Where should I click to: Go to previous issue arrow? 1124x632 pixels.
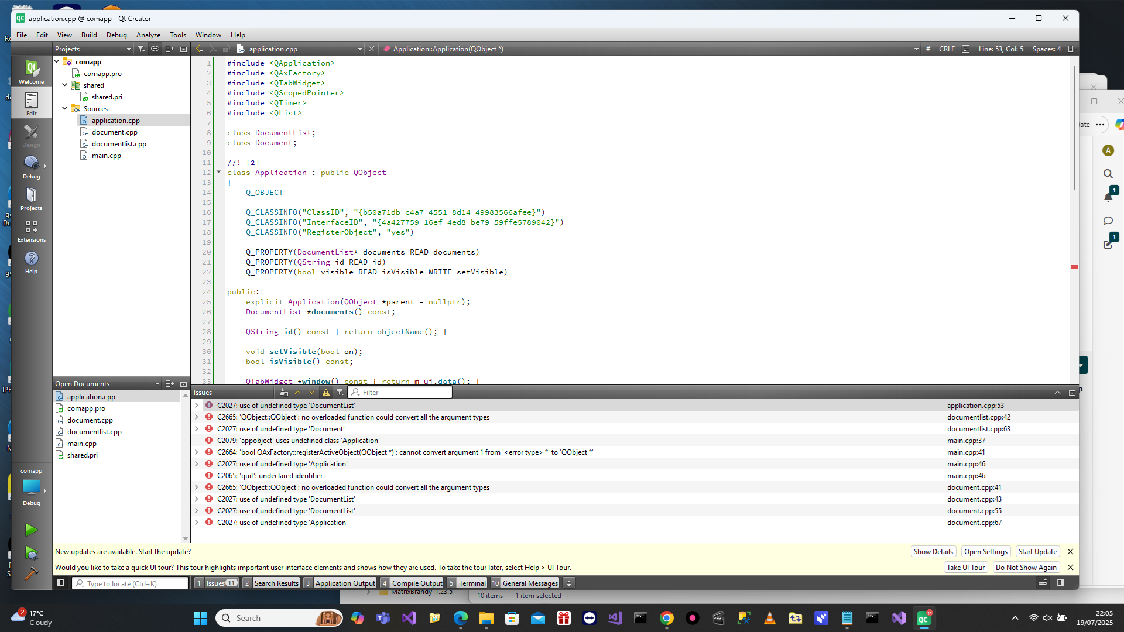tap(298, 393)
